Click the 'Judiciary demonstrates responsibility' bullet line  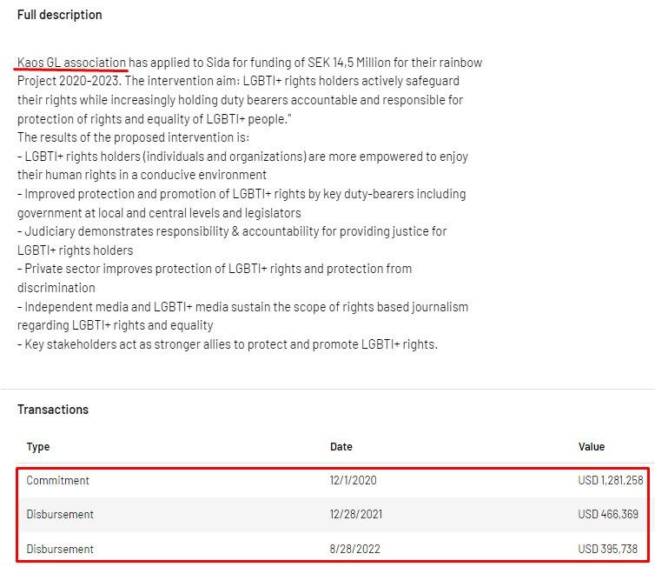click(x=232, y=231)
